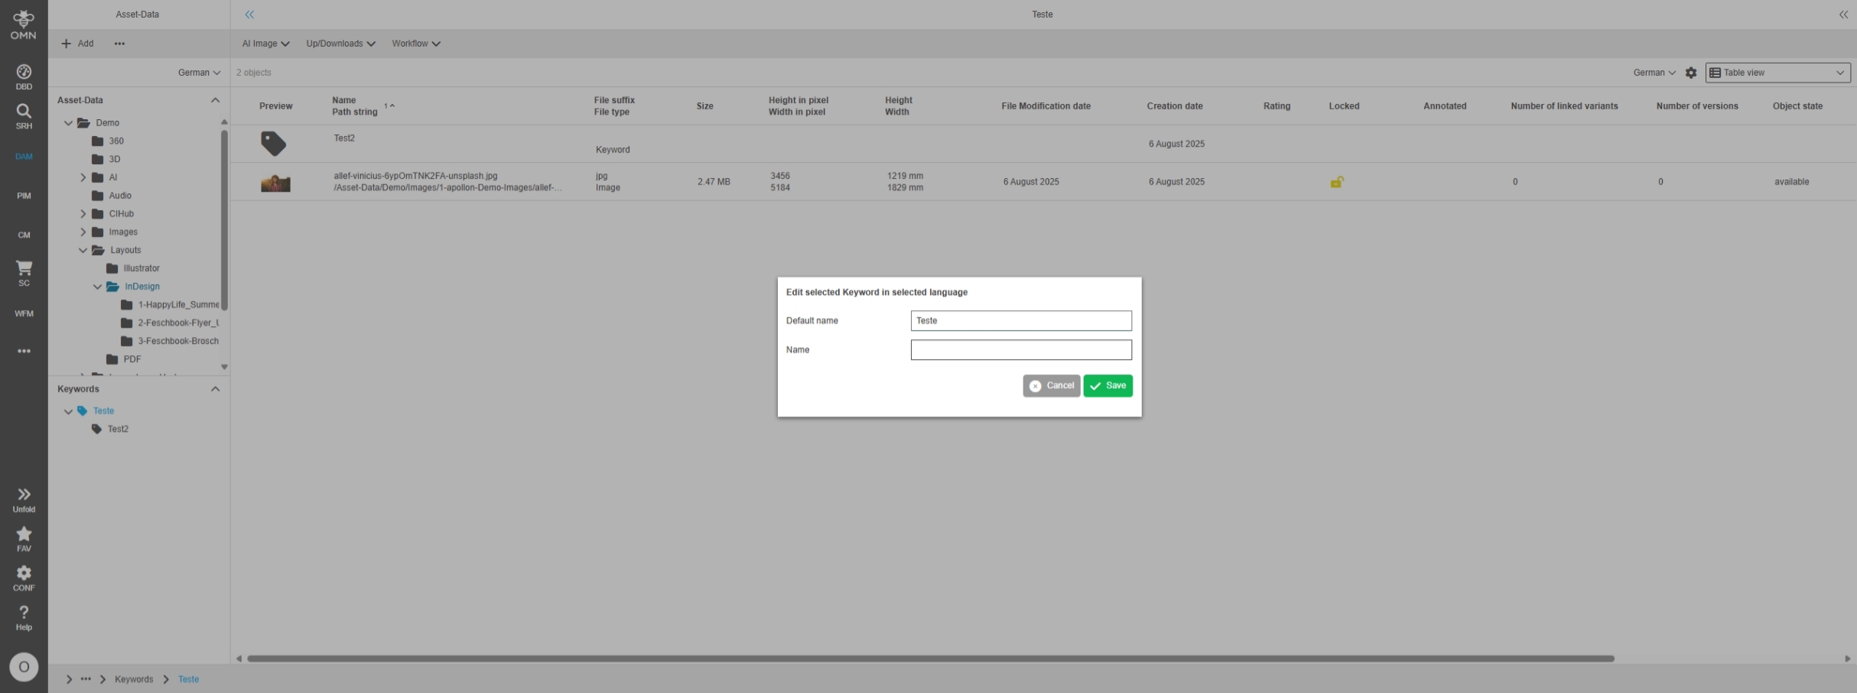
Task: Click the horizontal table scrollbar
Action: click(930, 659)
